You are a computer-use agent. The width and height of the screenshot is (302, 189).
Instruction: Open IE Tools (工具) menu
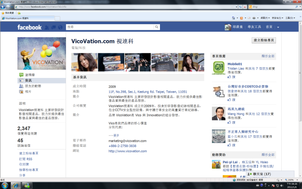coord(290,18)
